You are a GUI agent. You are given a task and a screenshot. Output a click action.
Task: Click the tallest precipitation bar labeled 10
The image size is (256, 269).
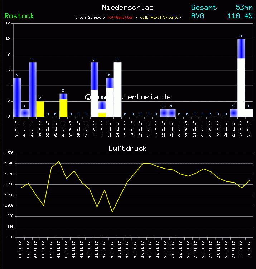[241, 78]
